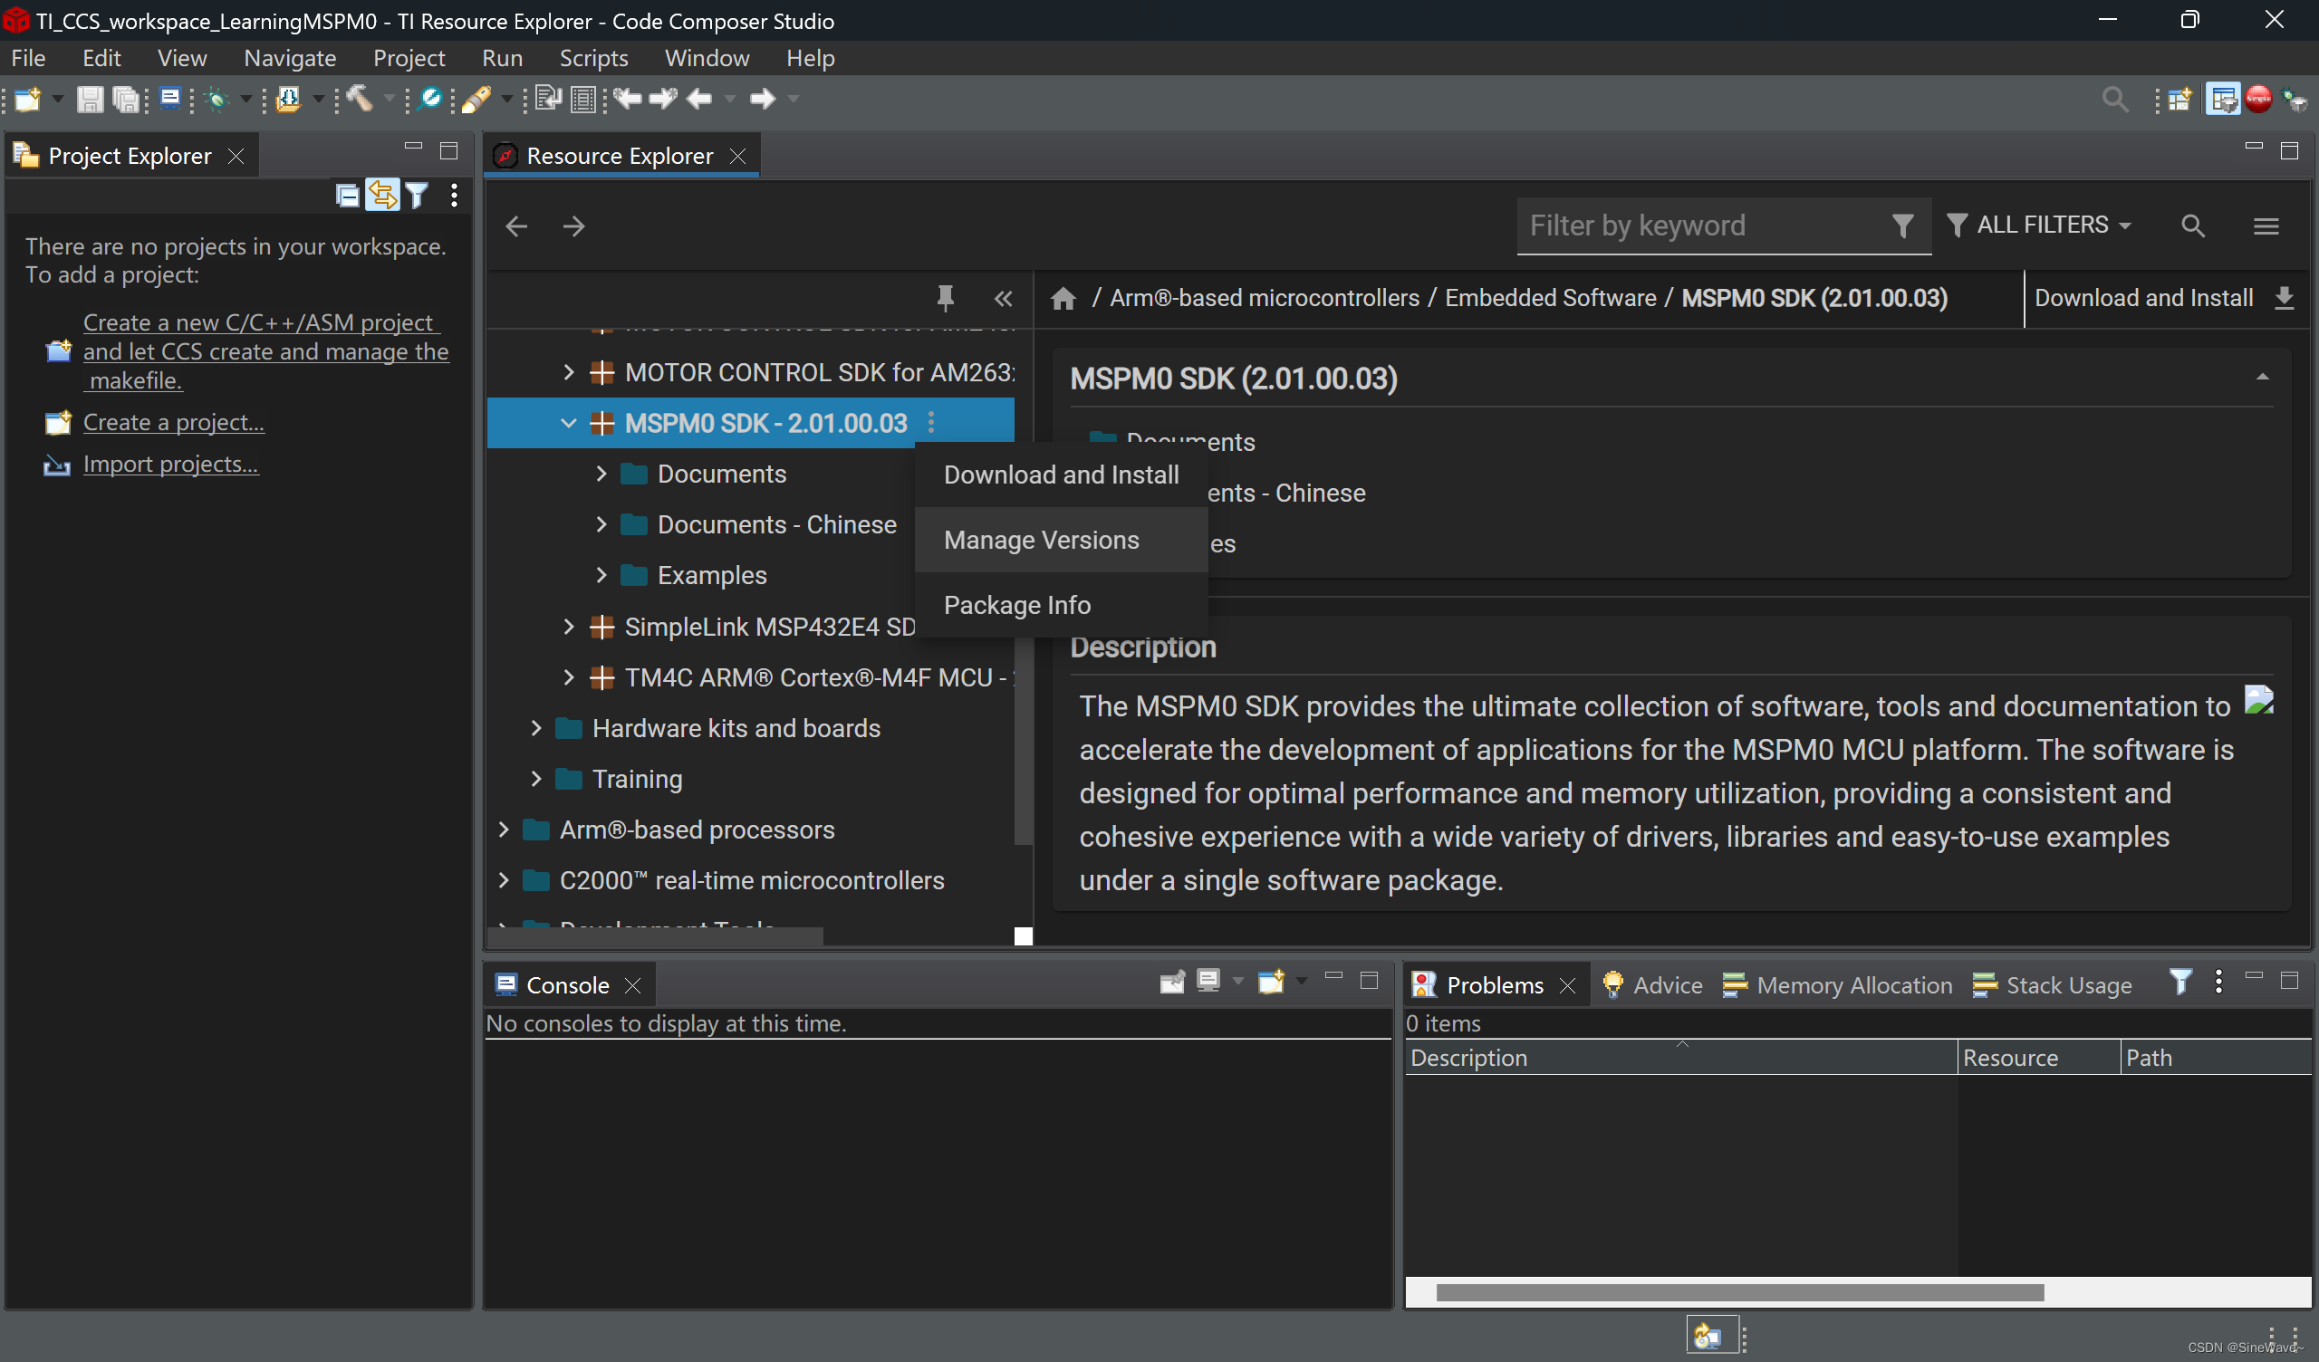The image size is (2319, 1362).
Task: Expand Hardware kits and boards
Action: pos(535,727)
